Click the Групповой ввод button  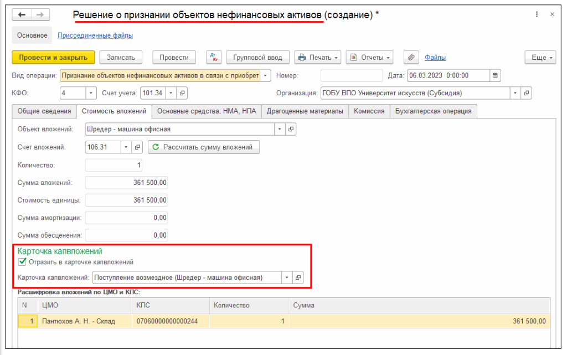tap(257, 57)
